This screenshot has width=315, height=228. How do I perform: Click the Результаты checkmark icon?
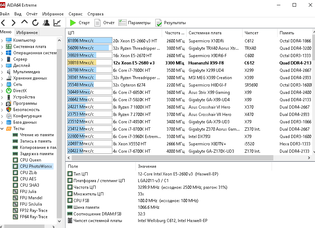click(x=159, y=23)
